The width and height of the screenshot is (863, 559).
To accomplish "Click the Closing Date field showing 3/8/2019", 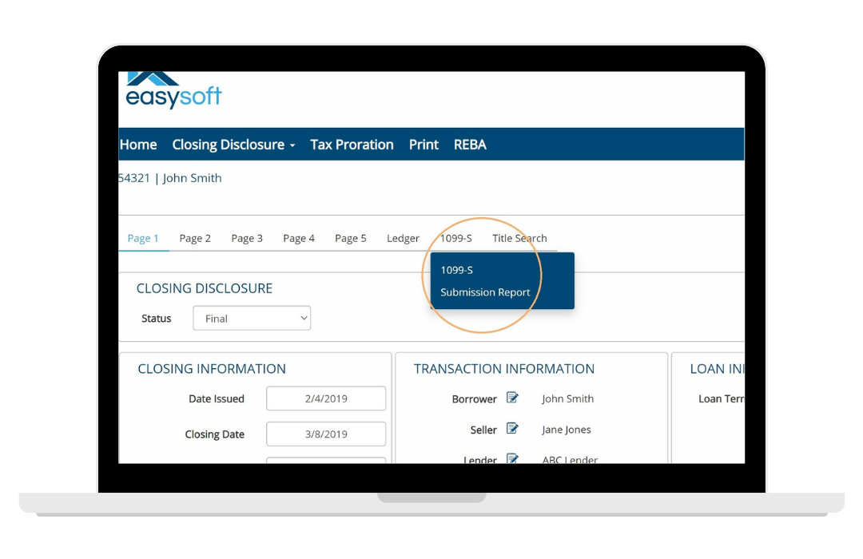I will click(x=325, y=434).
